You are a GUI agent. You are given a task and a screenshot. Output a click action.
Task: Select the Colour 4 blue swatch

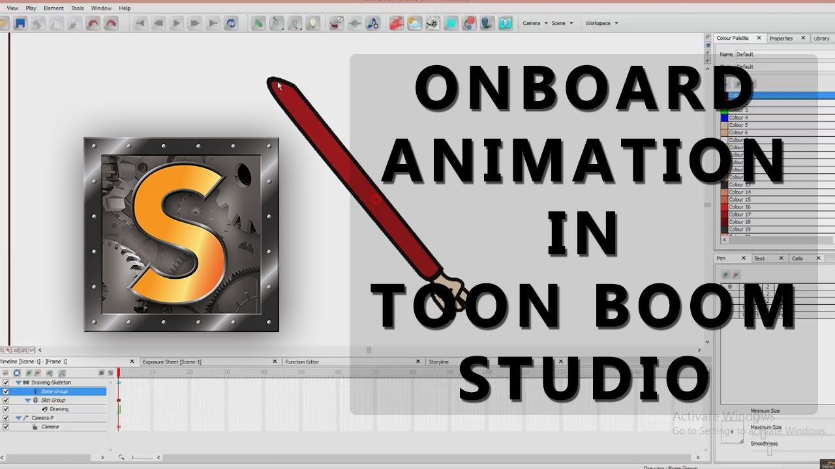tap(724, 118)
